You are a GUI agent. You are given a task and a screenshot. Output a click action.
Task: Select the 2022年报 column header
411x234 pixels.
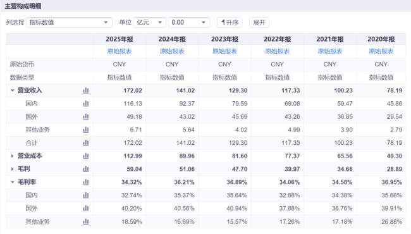tap(278, 39)
